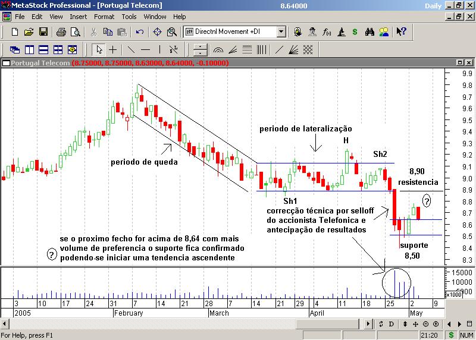476x340 pixels.
Task: Change periodicity with the D button
Action: (x=392, y=324)
